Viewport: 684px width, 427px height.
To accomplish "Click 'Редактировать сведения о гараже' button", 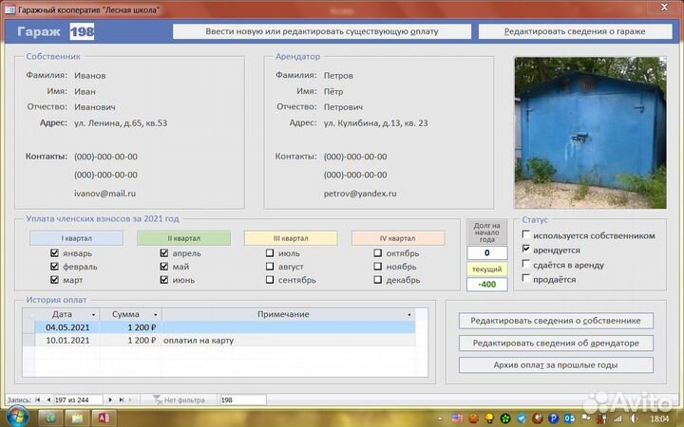I will [x=574, y=31].
